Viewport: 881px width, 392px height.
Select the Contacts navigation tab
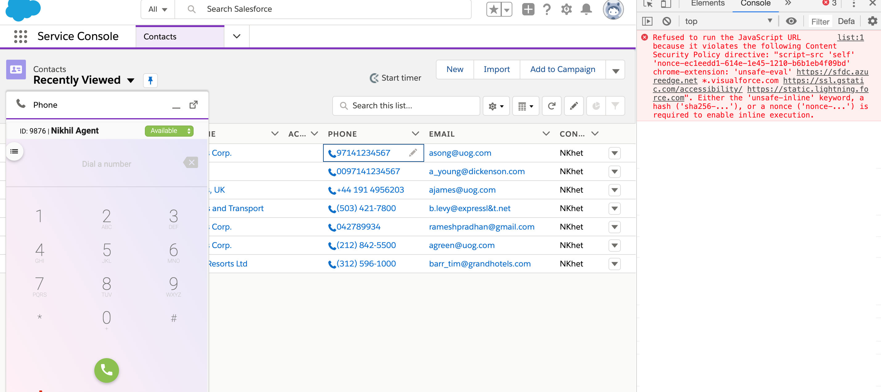coord(160,37)
